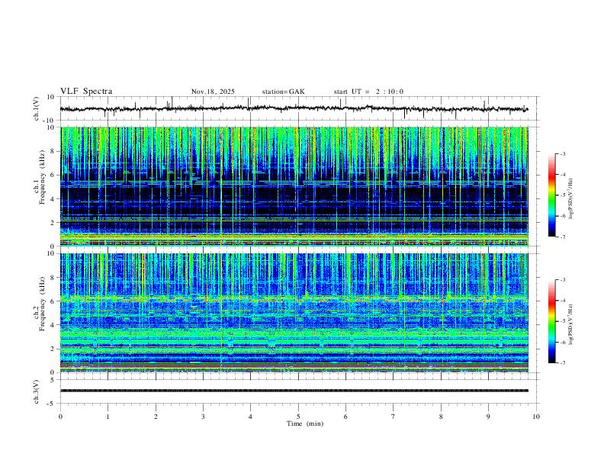
Task: Click the ch.1 spectrogram color scale bar
Action: [552, 195]
